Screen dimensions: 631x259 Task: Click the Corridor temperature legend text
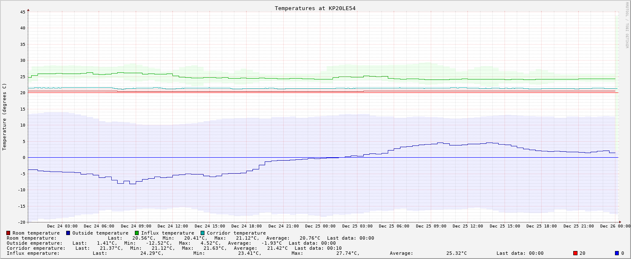[x=236, y=233]
